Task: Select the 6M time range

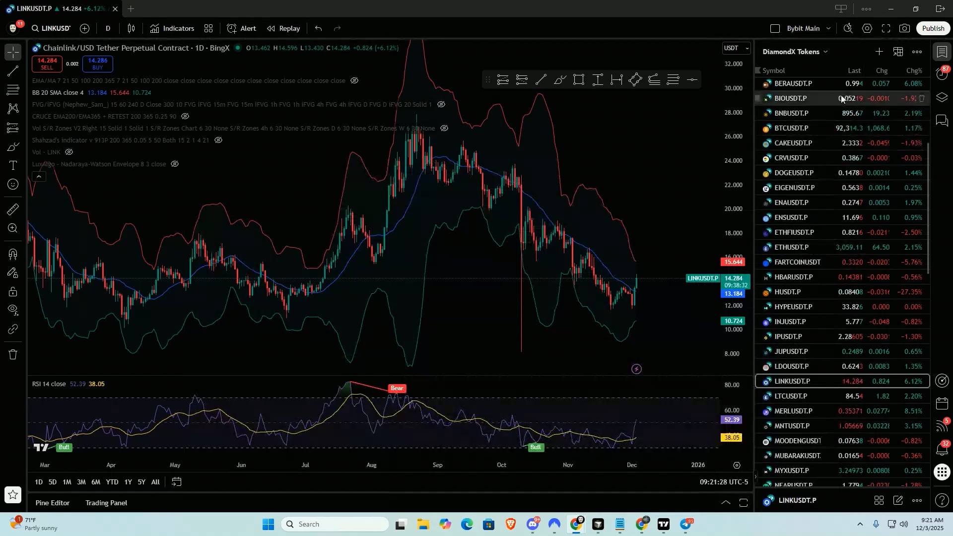Action: pos(96,482)
